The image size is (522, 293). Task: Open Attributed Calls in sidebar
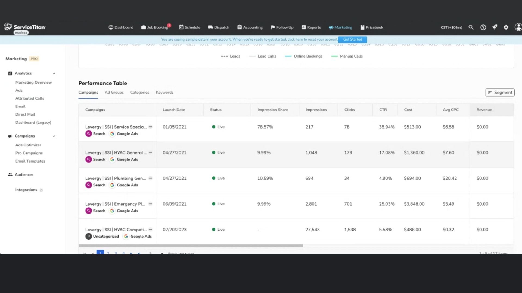pyautogui.click(x=30, y=98)
